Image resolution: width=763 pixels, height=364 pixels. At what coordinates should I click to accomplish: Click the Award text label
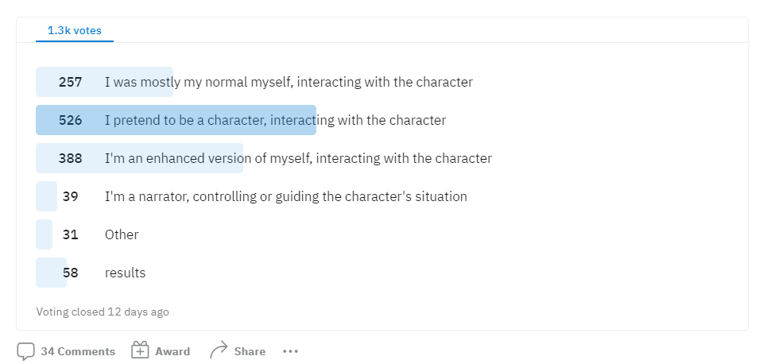click(x=172, y=351)
